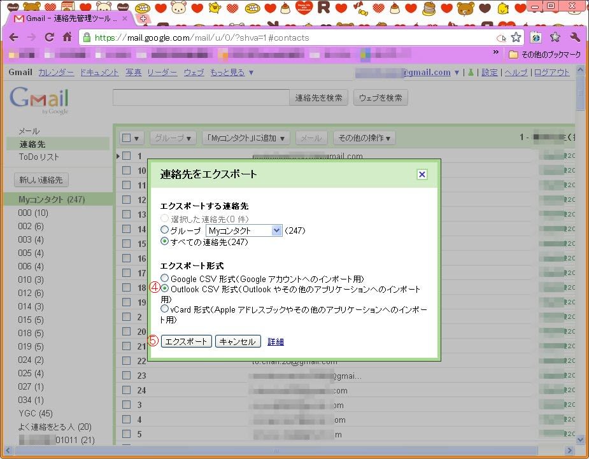Select the group radio button
This screenshot has height=459, width=589.
pos(165,230)
